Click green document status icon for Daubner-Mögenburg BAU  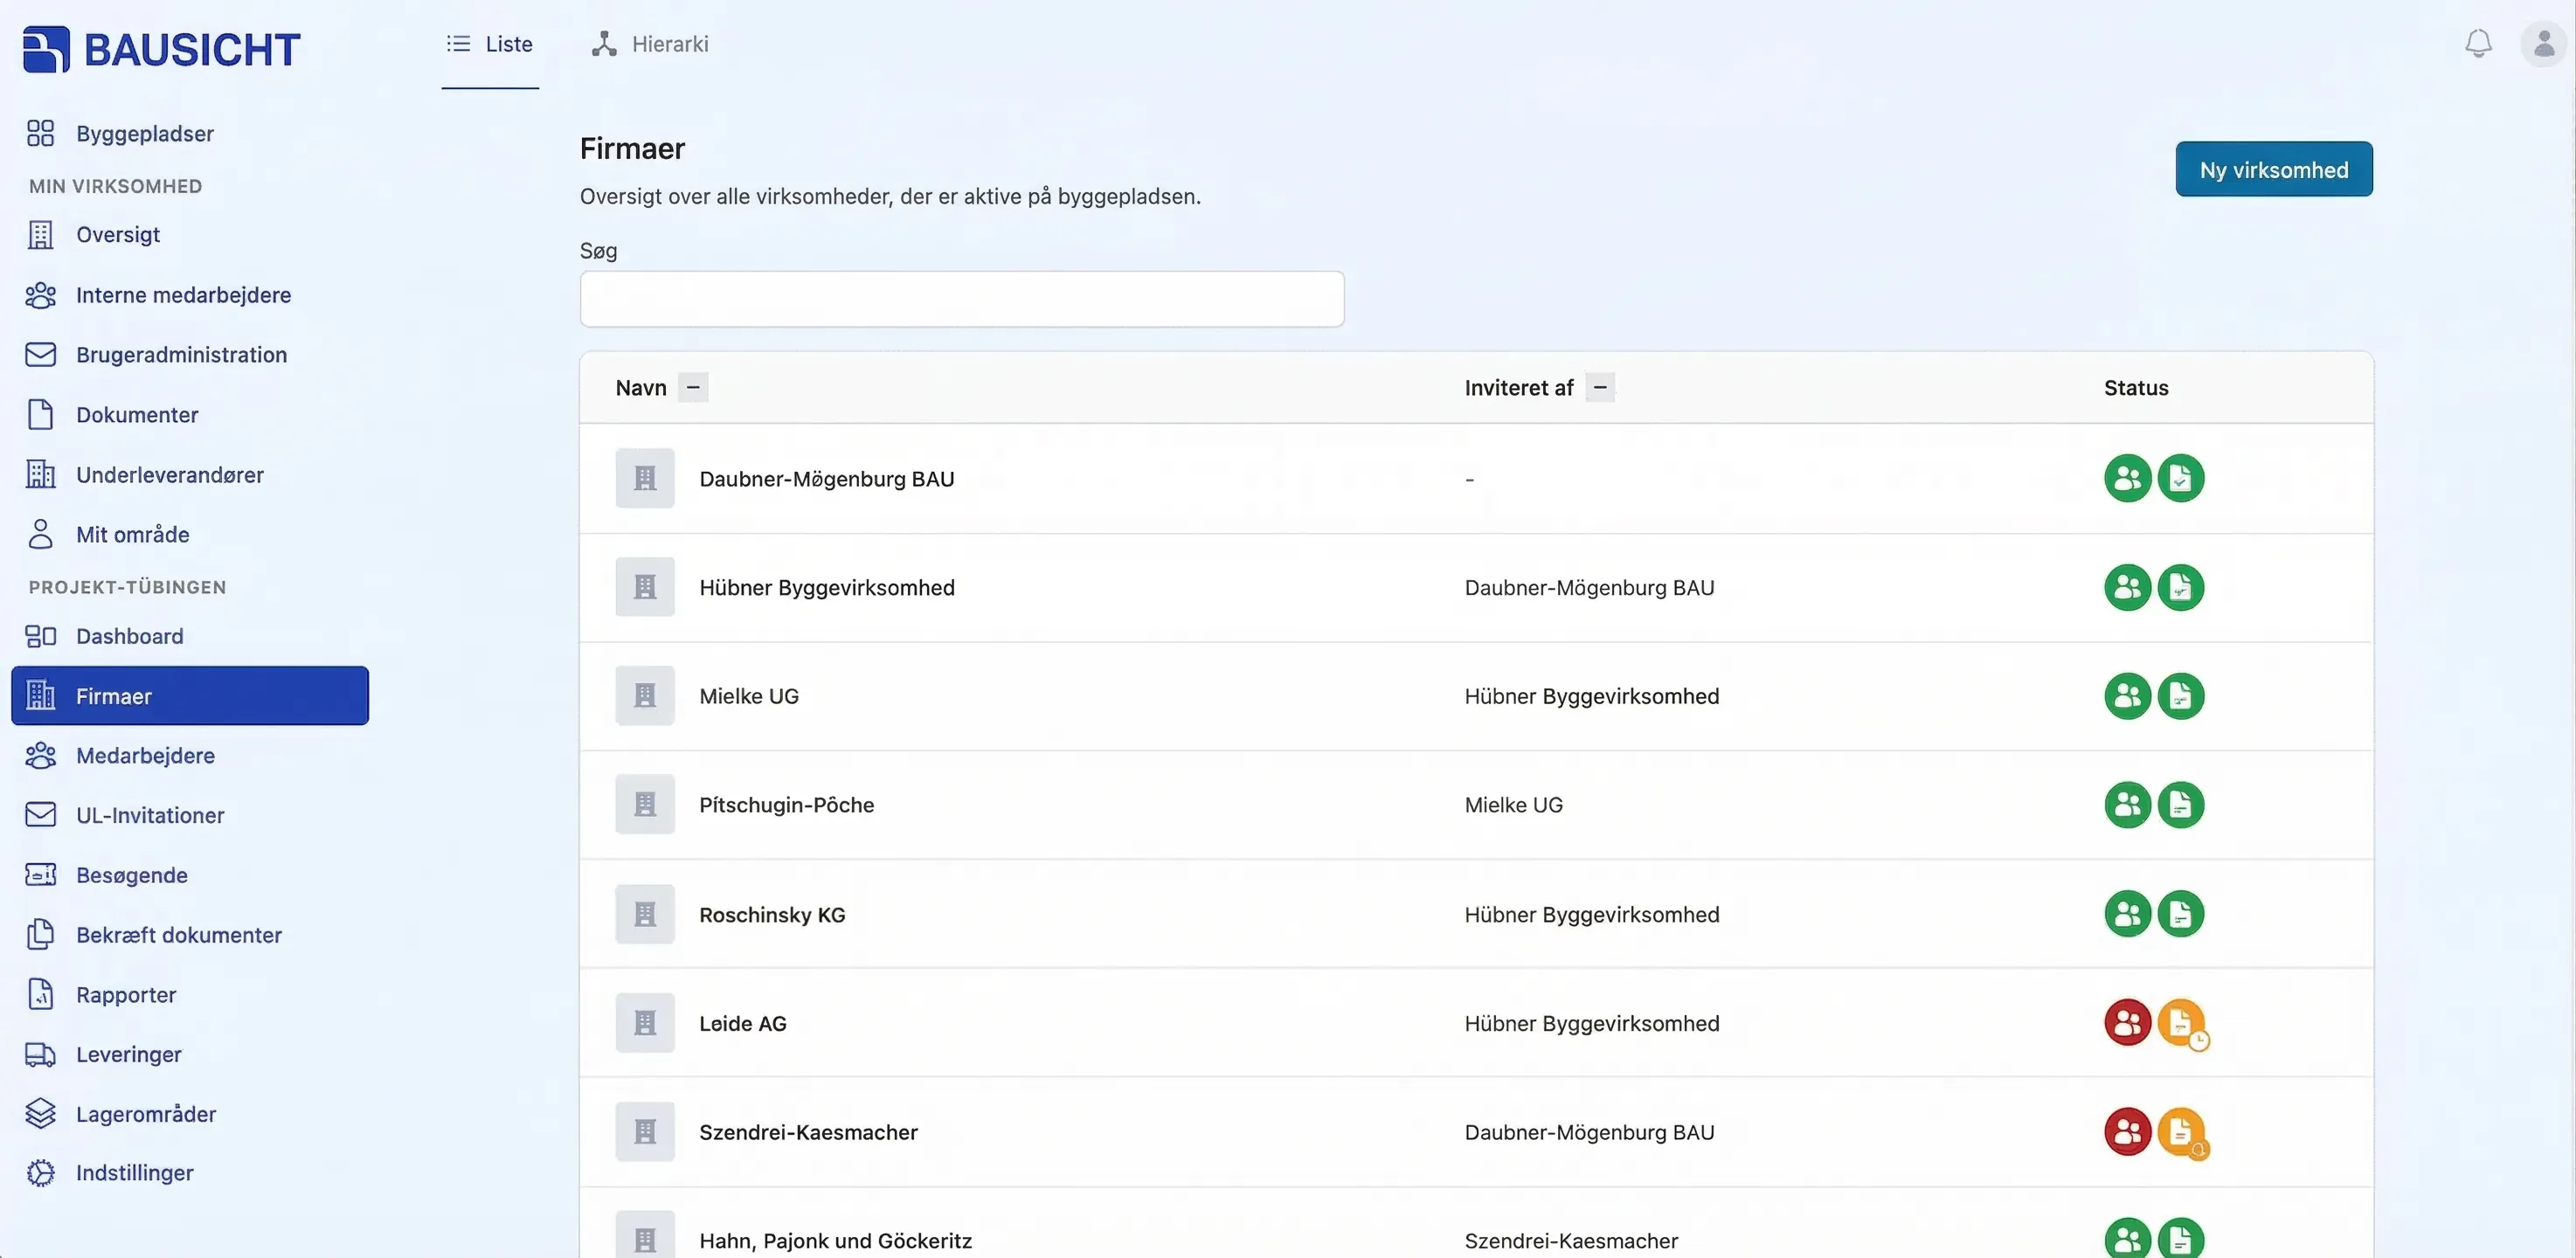coord(2181,478)
